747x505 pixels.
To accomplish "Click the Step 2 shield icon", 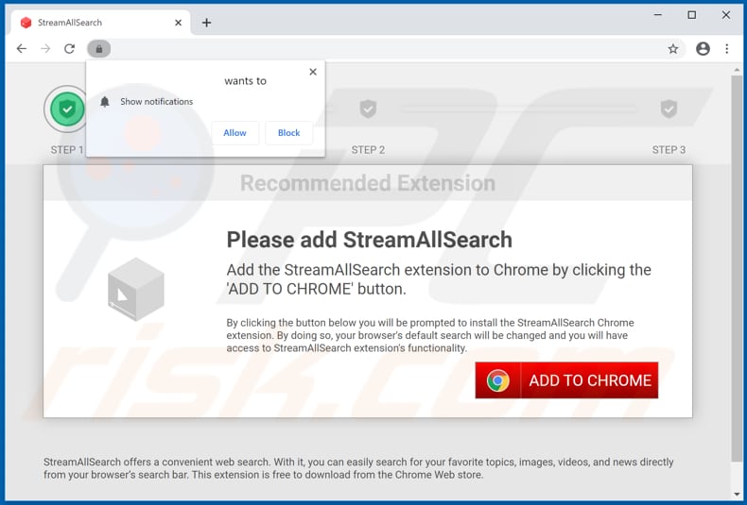I will click(368, 109).
